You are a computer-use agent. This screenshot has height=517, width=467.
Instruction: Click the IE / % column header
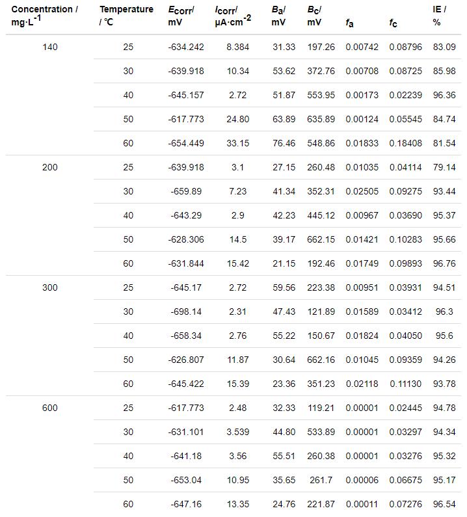pyautogui.click(x=439, y=16)
